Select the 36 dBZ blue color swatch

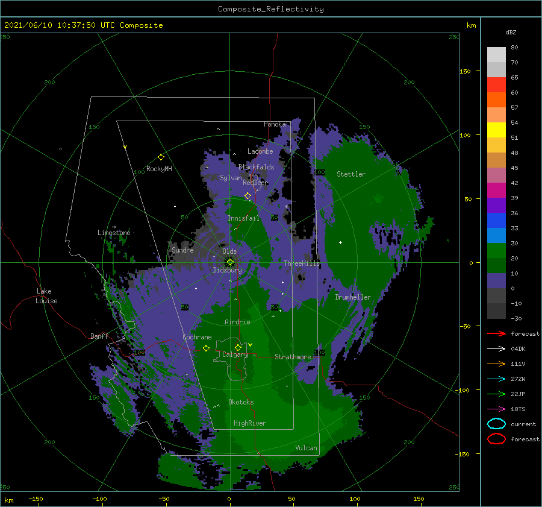[496, 220]
